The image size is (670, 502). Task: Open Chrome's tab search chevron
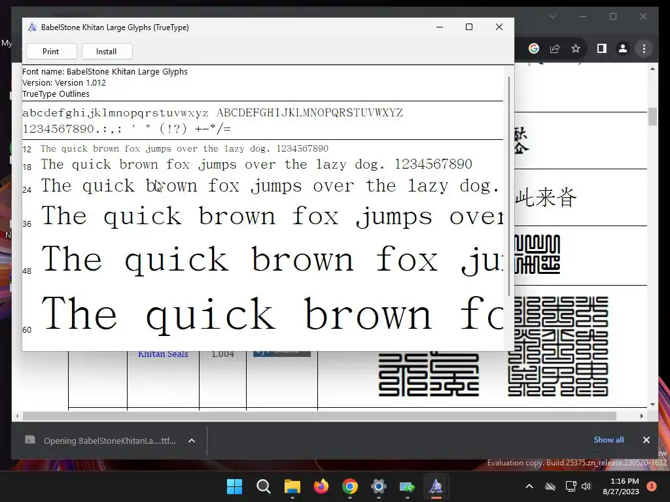[x=553, y=16]
